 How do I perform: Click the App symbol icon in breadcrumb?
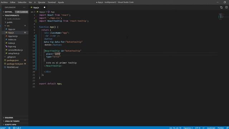(49, 12)
